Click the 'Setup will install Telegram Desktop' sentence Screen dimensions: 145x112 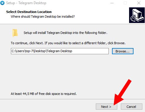coord(65,33)
